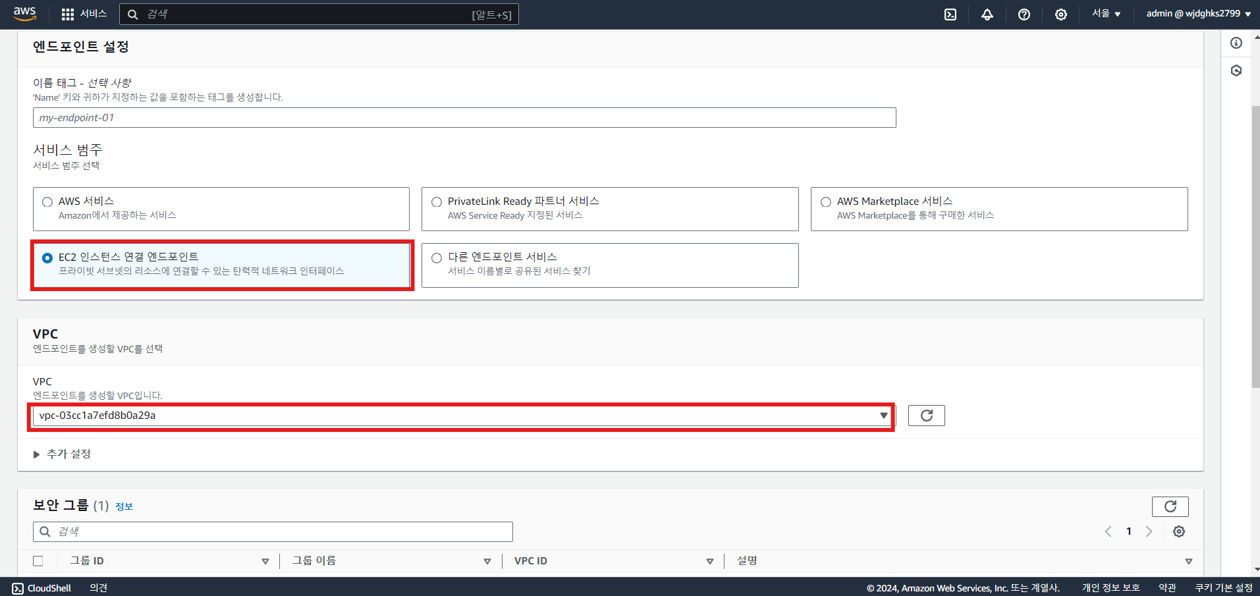1260x596 pixels.
Task: Sort by 그룹 ID column arrow
Action: [x=265, y=561]
